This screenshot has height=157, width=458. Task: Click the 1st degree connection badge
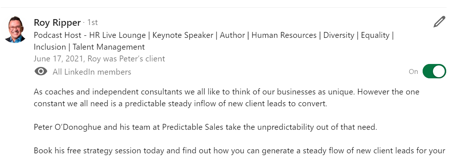click(92, 23)
